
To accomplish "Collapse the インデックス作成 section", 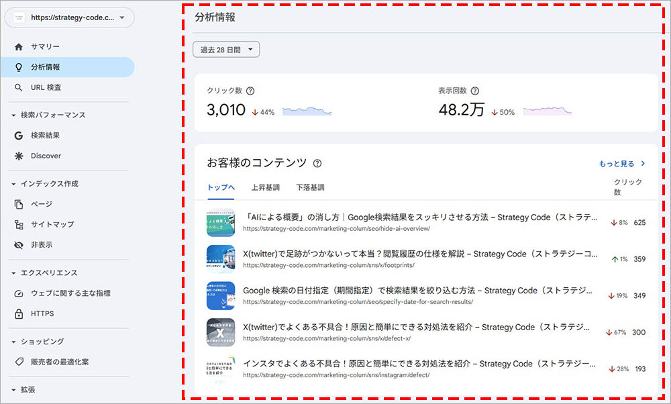I will coord(13,184).
